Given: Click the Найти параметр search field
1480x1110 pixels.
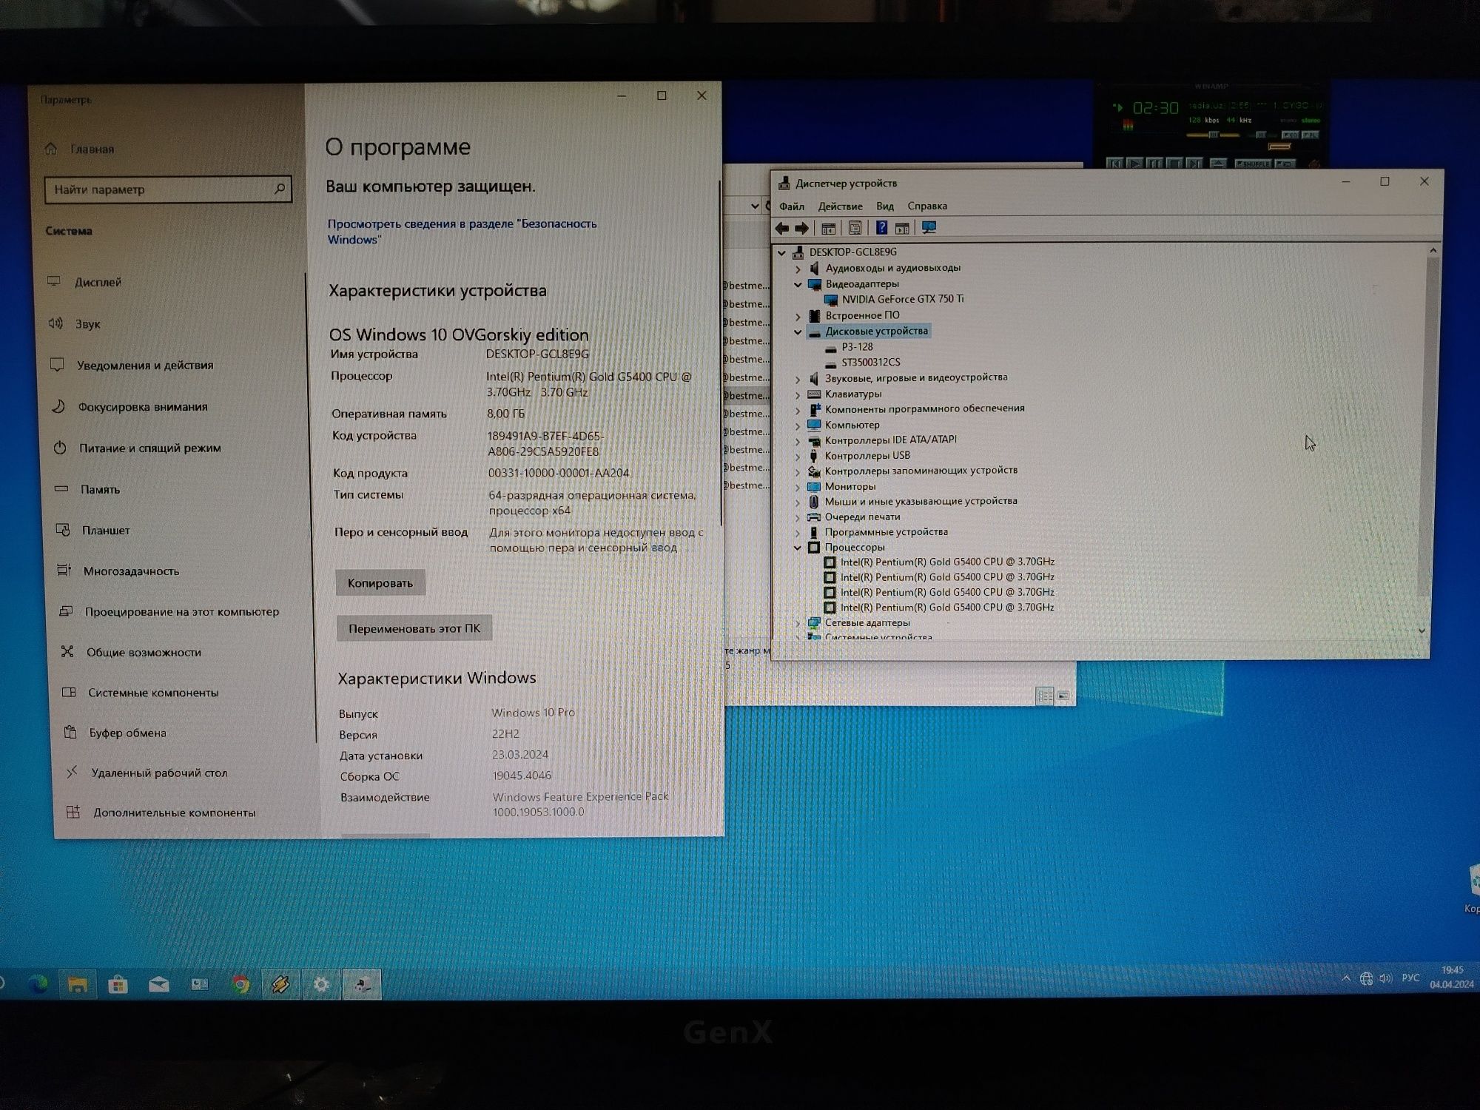Looking at the screenshot, I should 168,189.
